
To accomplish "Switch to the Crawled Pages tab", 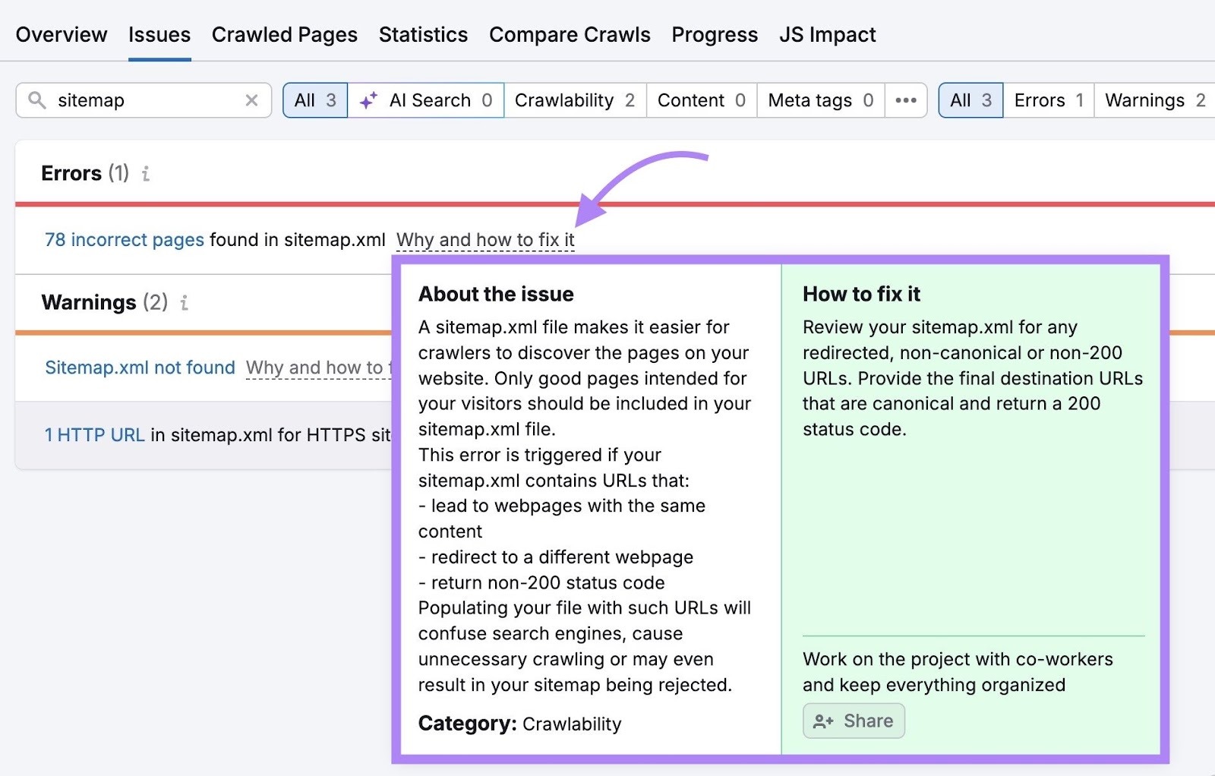I will point(285,34).
